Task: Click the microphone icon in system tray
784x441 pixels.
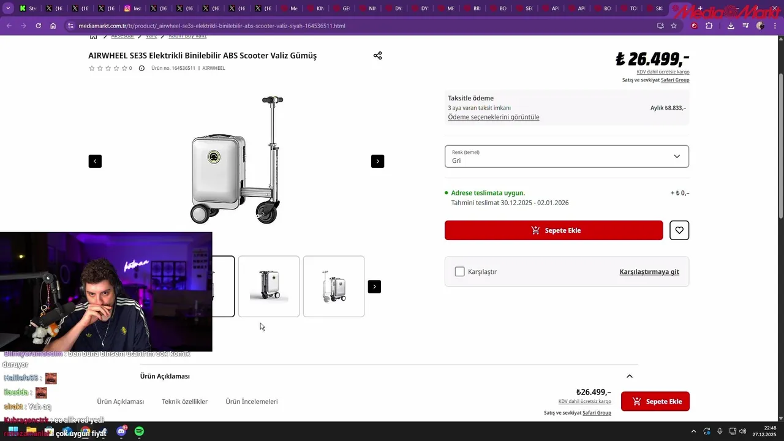Action: [x=720, y=431]
